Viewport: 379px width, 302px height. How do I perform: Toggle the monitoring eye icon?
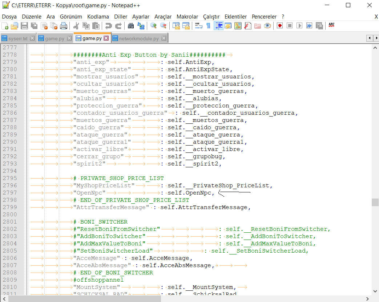pos(267,26)
